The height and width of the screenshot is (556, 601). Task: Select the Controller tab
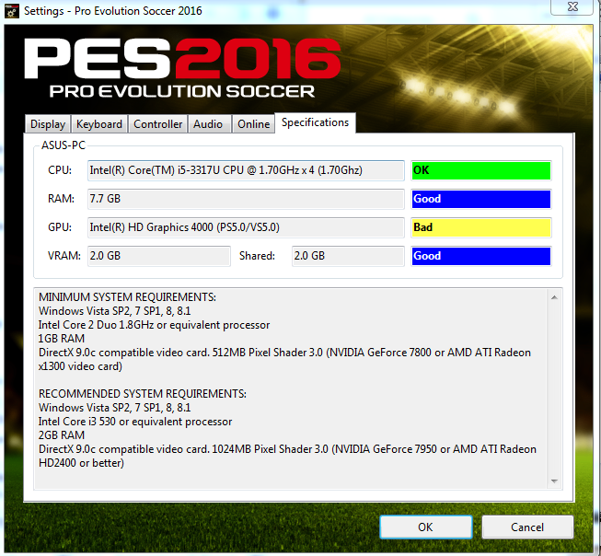tap(158, 124)
